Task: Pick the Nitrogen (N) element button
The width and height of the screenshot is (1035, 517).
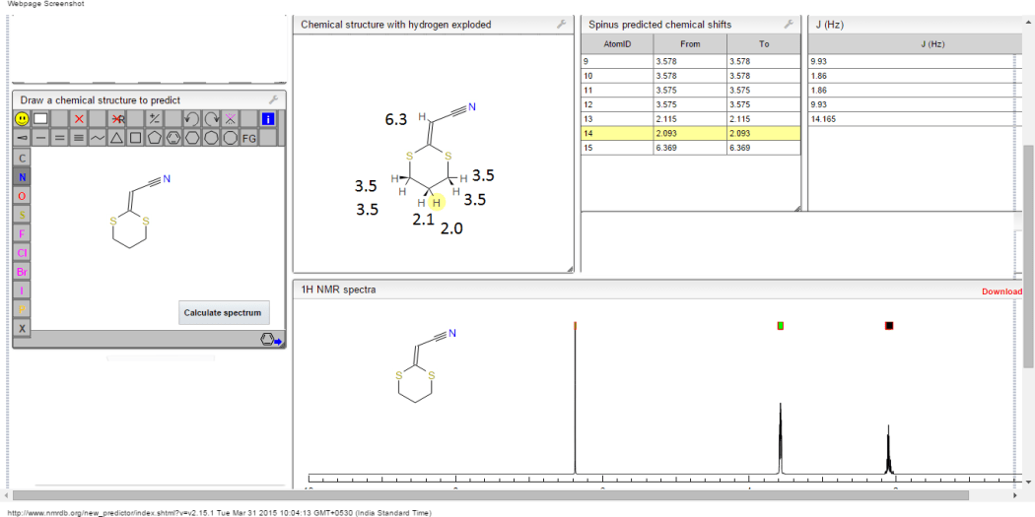Action: pos(22,176)
